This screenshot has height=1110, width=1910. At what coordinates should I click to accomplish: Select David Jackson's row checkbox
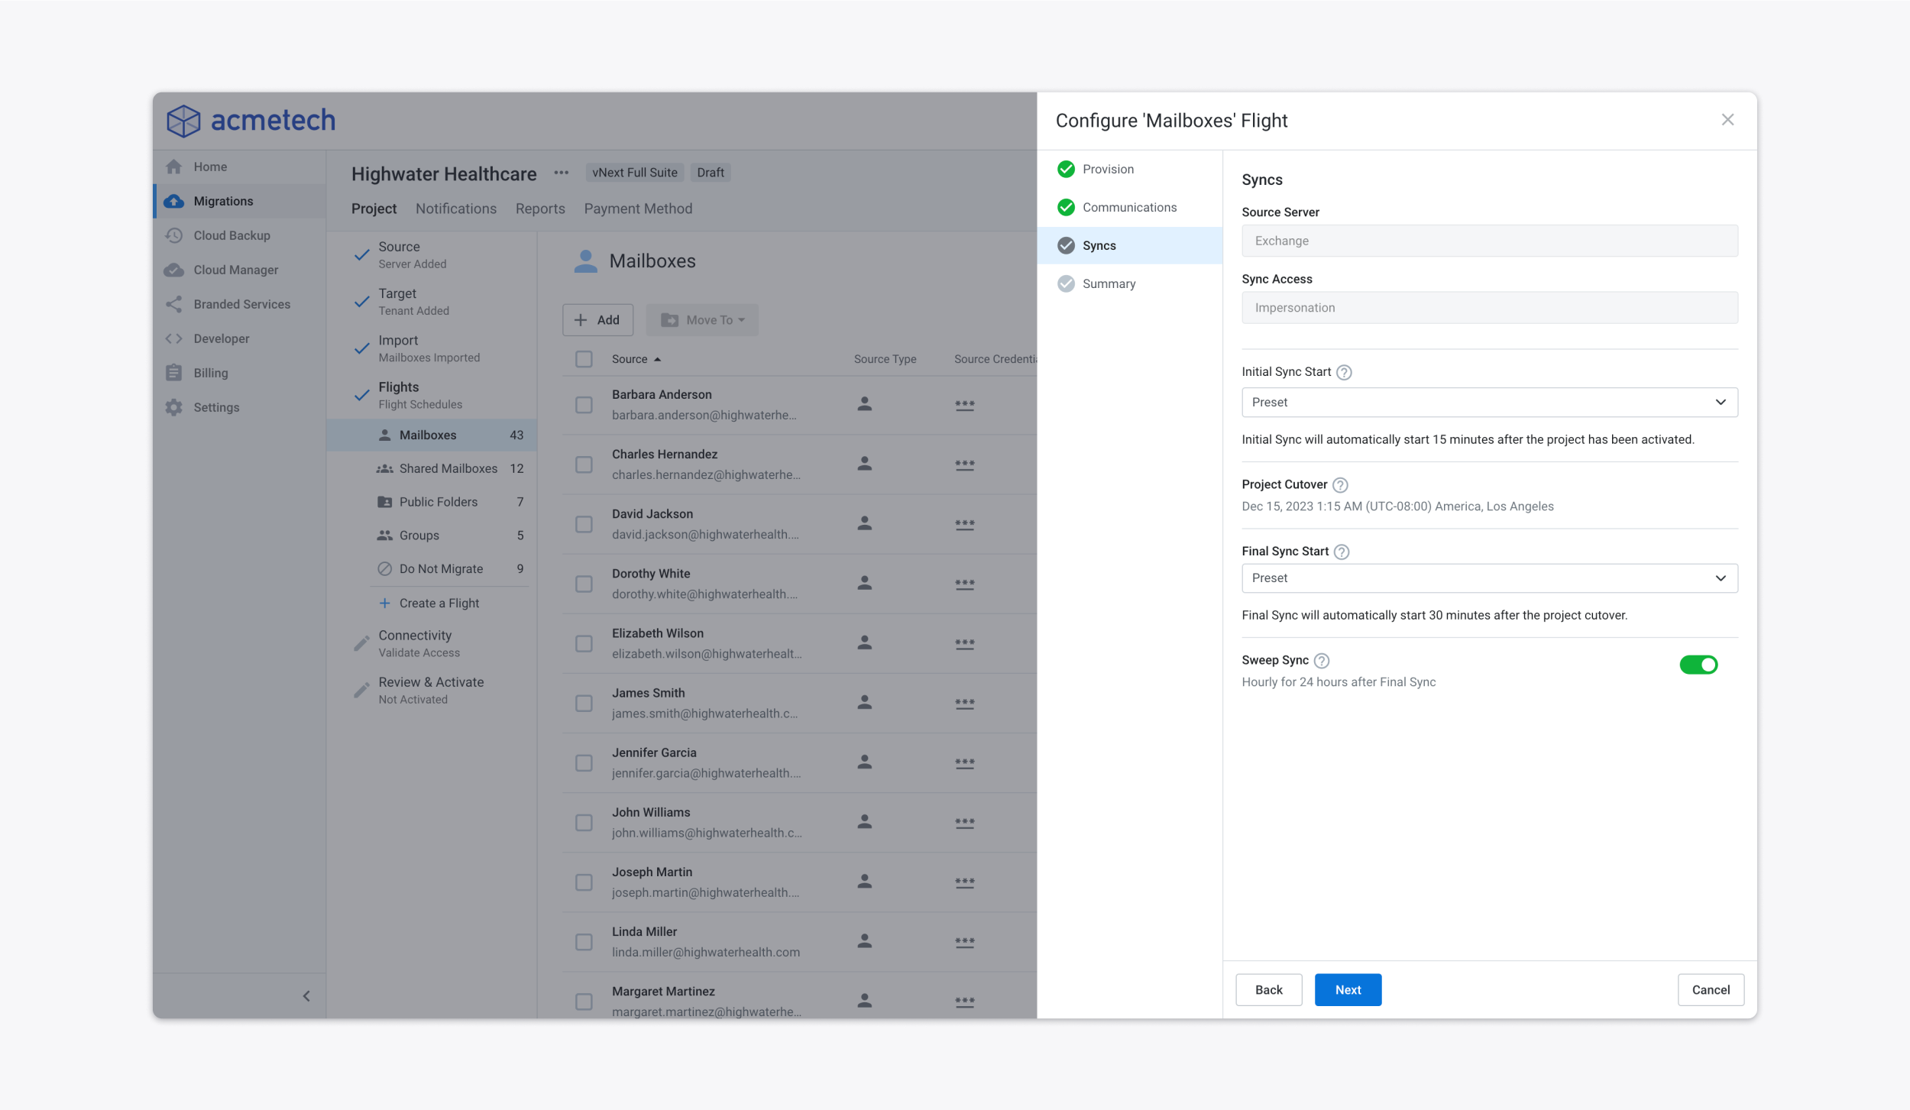tap(584, 524)
